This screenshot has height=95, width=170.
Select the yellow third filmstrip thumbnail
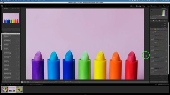pyautogui.click(x=19, y=89)
